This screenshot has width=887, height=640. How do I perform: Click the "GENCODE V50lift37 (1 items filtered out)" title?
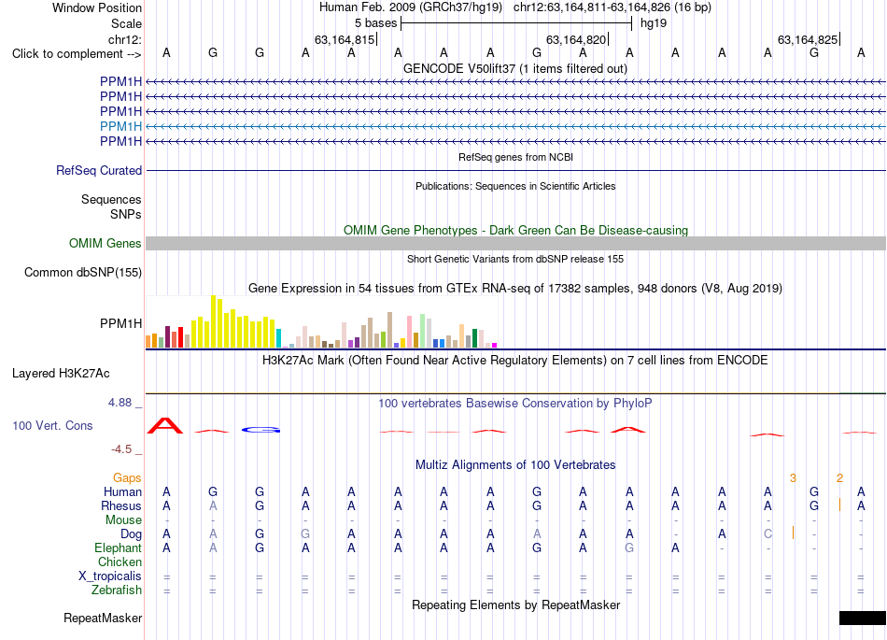[x=515, y=69]
